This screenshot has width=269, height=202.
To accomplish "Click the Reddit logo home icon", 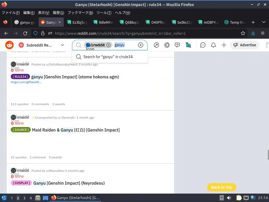I will tap(9, 45).
